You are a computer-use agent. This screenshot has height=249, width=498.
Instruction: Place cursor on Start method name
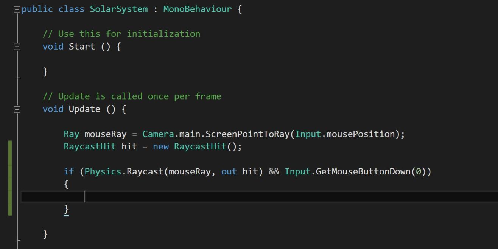[x=81, y=47]
